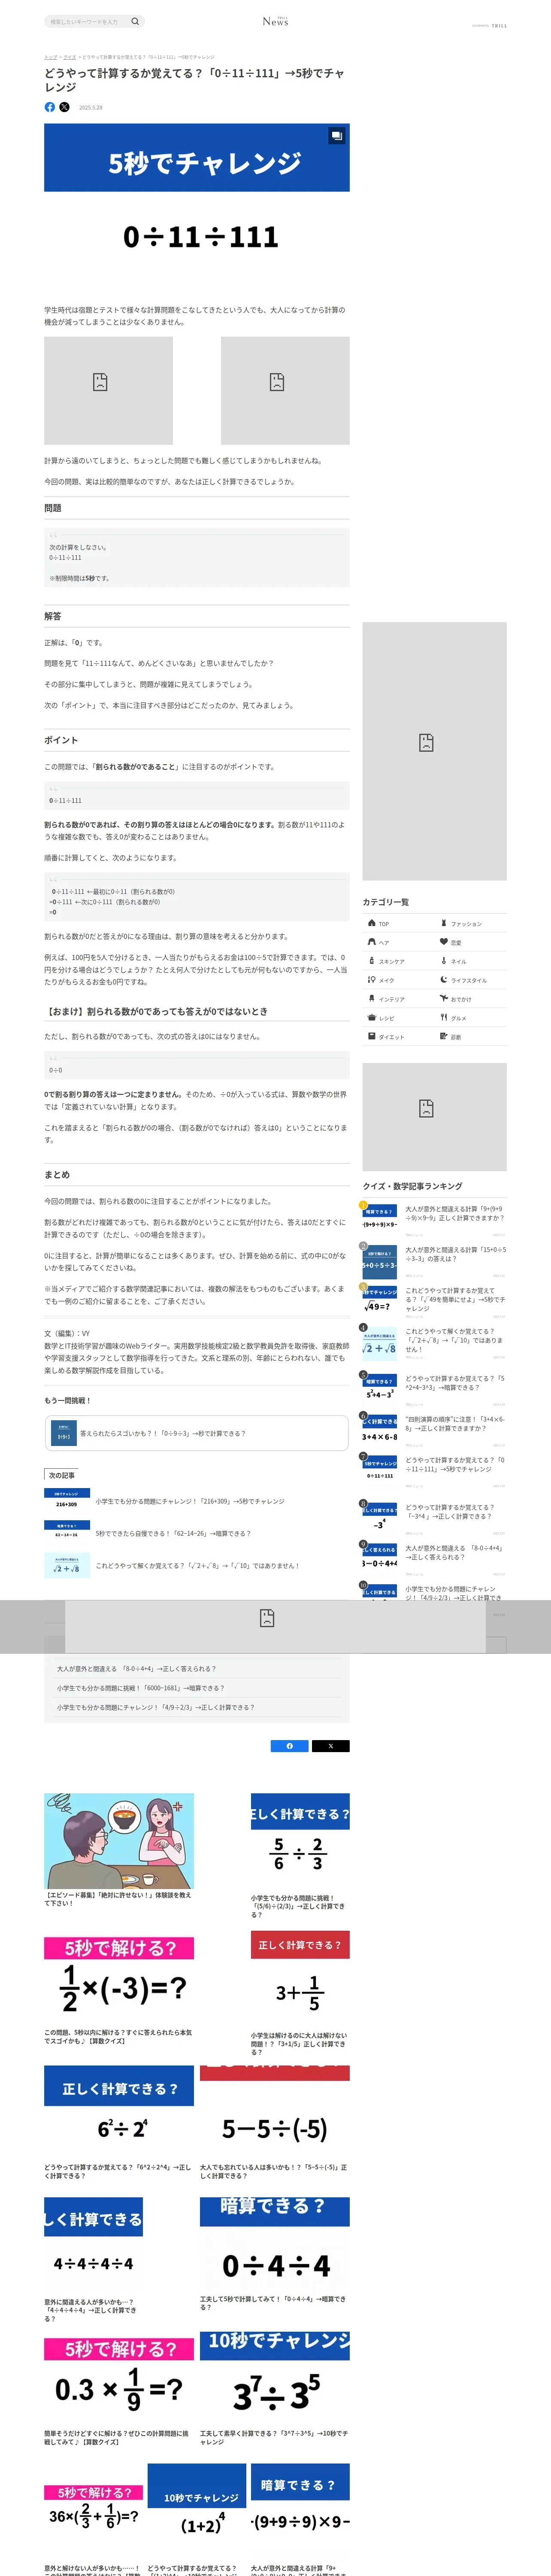This screenshot has height=2576, width=551.
Task: Open the News logo at top center
Action: tap(275, 21)
